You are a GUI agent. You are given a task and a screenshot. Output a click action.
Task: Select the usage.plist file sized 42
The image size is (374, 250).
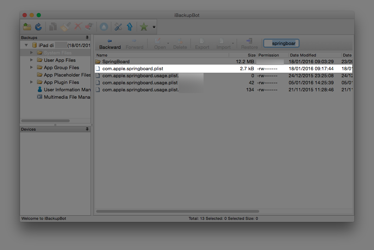224,83
